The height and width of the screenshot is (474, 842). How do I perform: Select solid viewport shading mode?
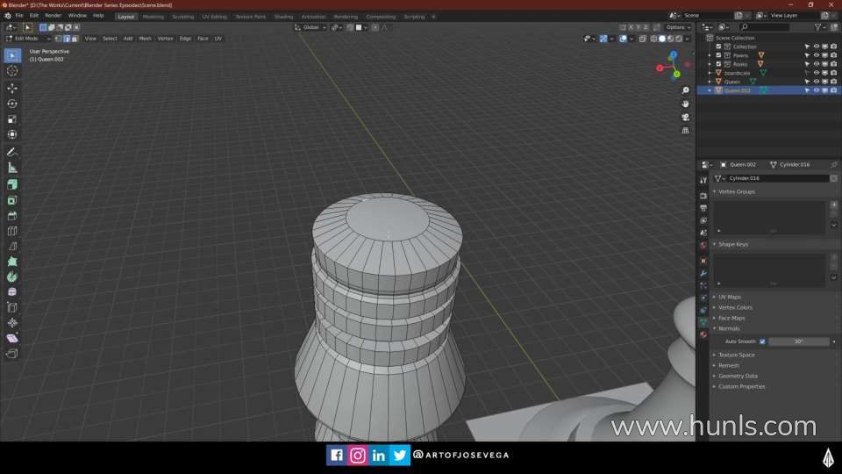coord(662,39)
